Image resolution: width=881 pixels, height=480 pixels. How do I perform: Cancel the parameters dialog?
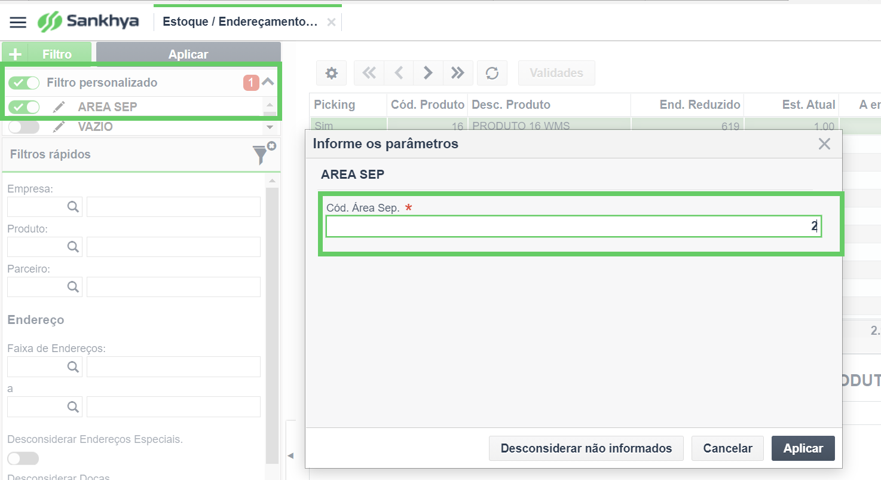[x=727, y=448]
